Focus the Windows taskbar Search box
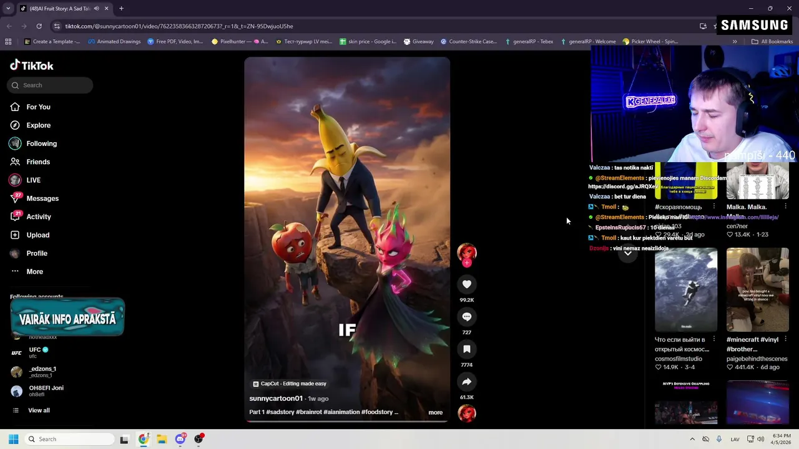The image size is (799, 449). (69, 439)
